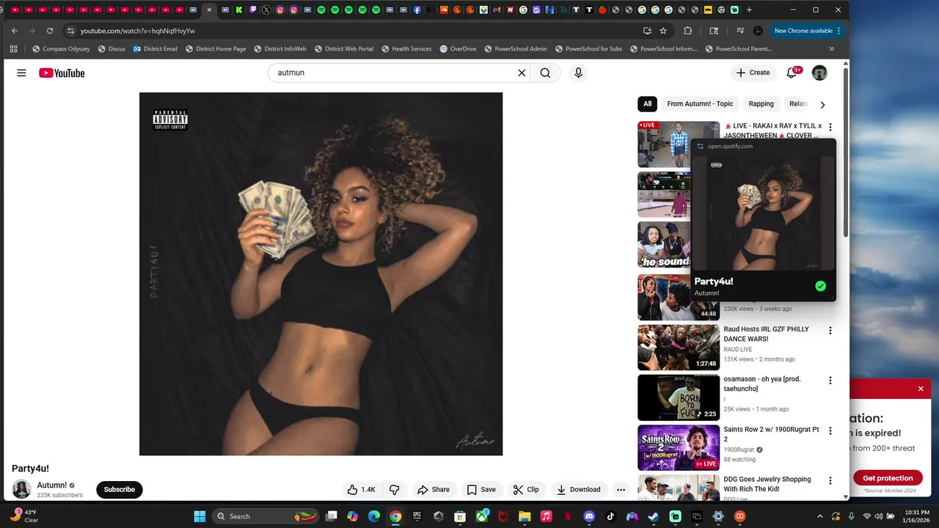Click the Save button
Viewport: 939px width, 528px height.
click(x=481, y=489)
